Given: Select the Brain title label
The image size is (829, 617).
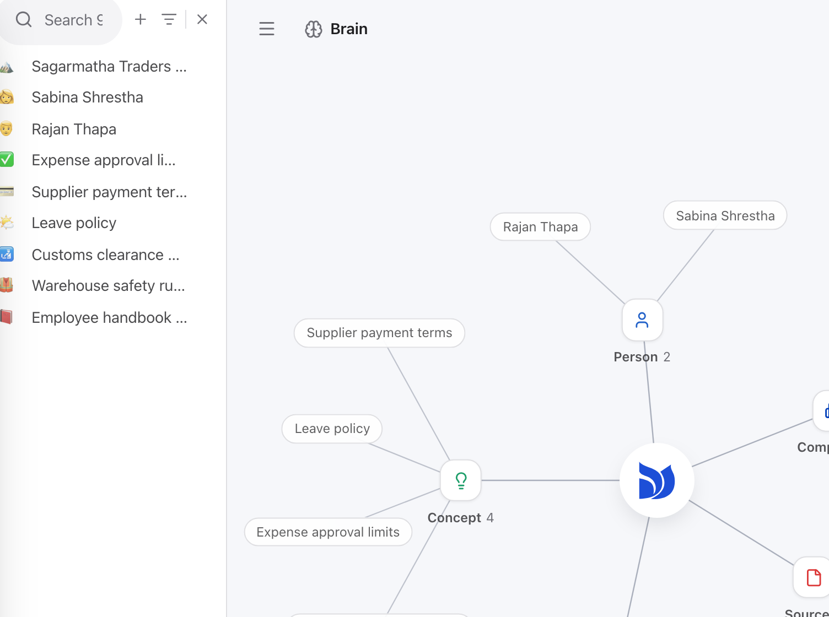Looking at the screenshot, I should point(349,29).
